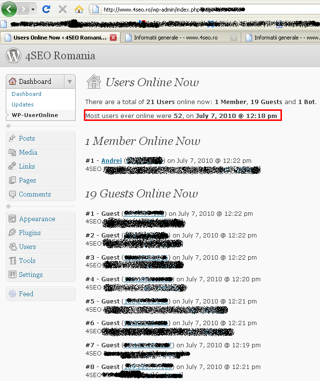Click the Plugins menu icon
This screenshot has height=381, width=320.
(13, 233)
